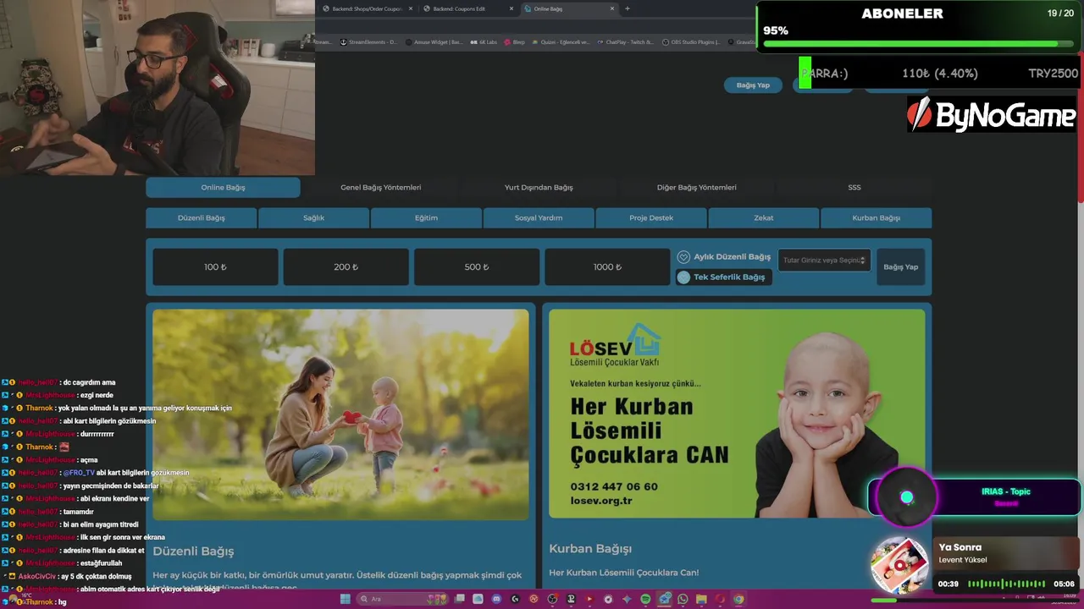The width and height of the screenshot is (1084, 609).
Task: Open File Explorer from the taskbar
Action: click(x=701, y=599)
